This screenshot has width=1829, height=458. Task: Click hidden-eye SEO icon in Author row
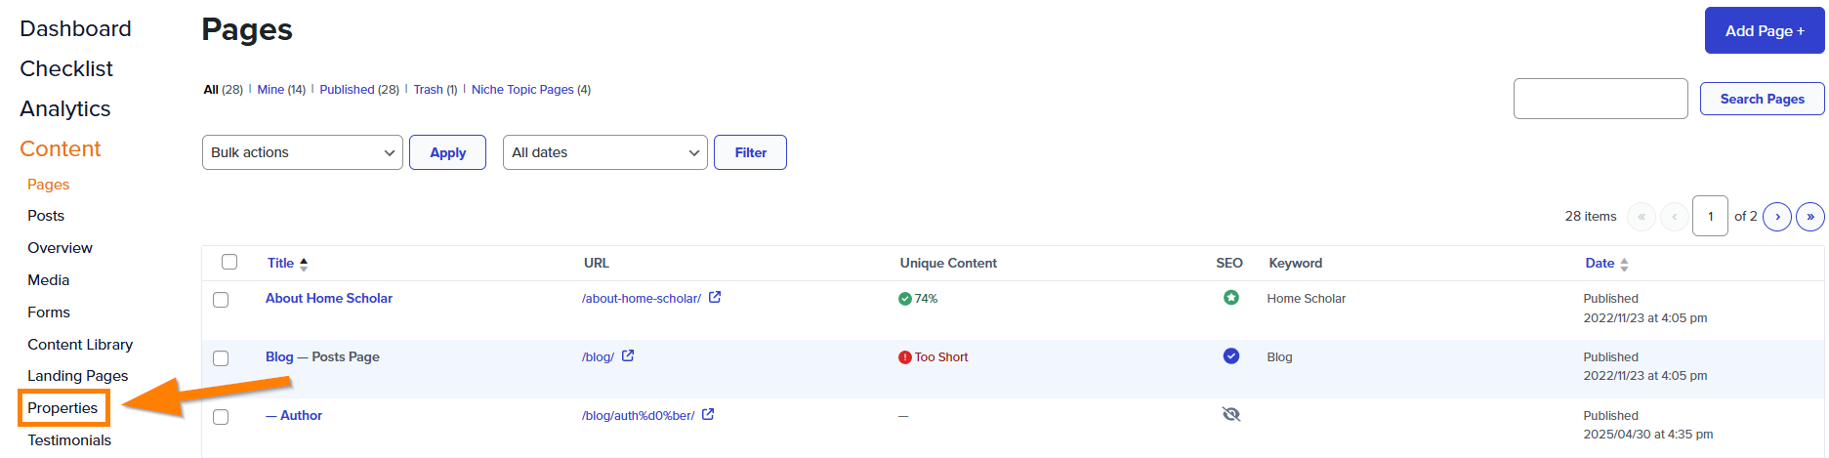click(x=1231, y=415)
